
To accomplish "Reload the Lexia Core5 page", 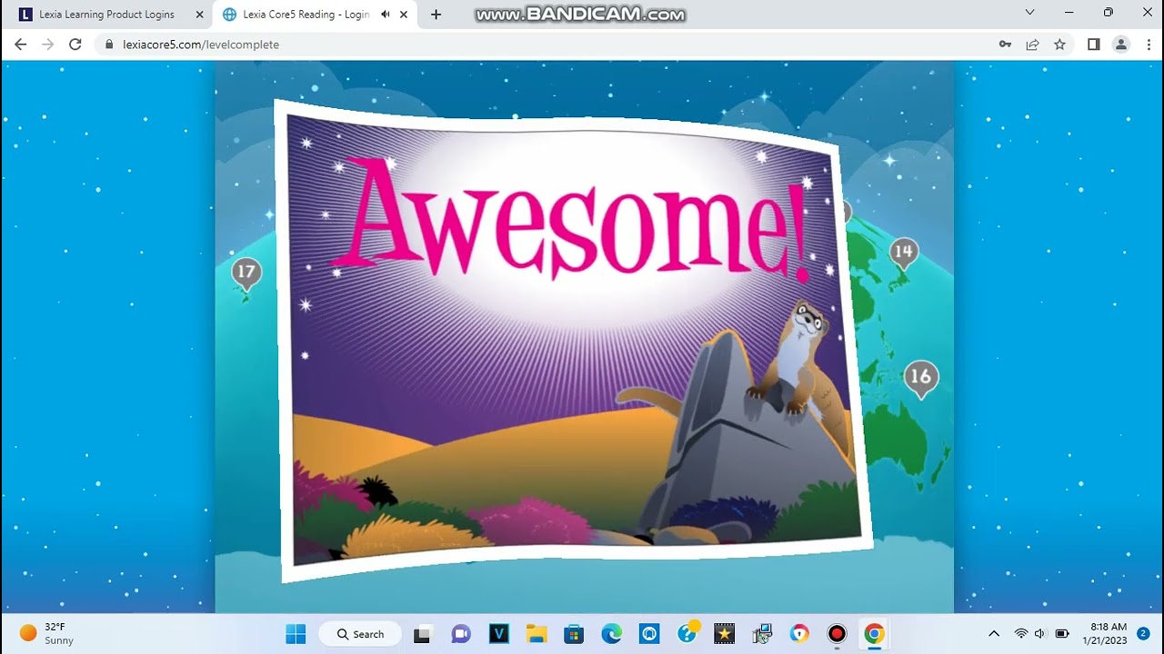I will (75, 45).
